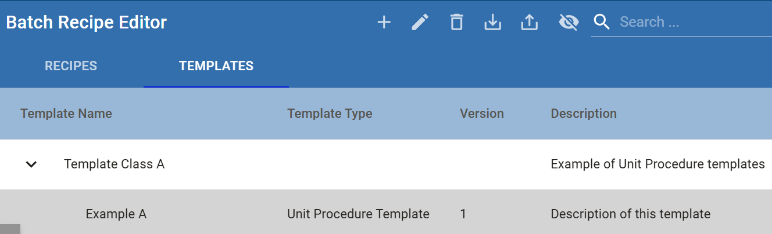
Task: Click the Unit Procedure Template cell
Action: point(358,214)
